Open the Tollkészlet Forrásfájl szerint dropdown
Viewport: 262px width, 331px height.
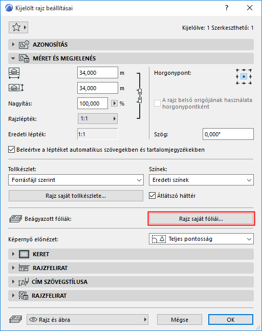(76, 180)
